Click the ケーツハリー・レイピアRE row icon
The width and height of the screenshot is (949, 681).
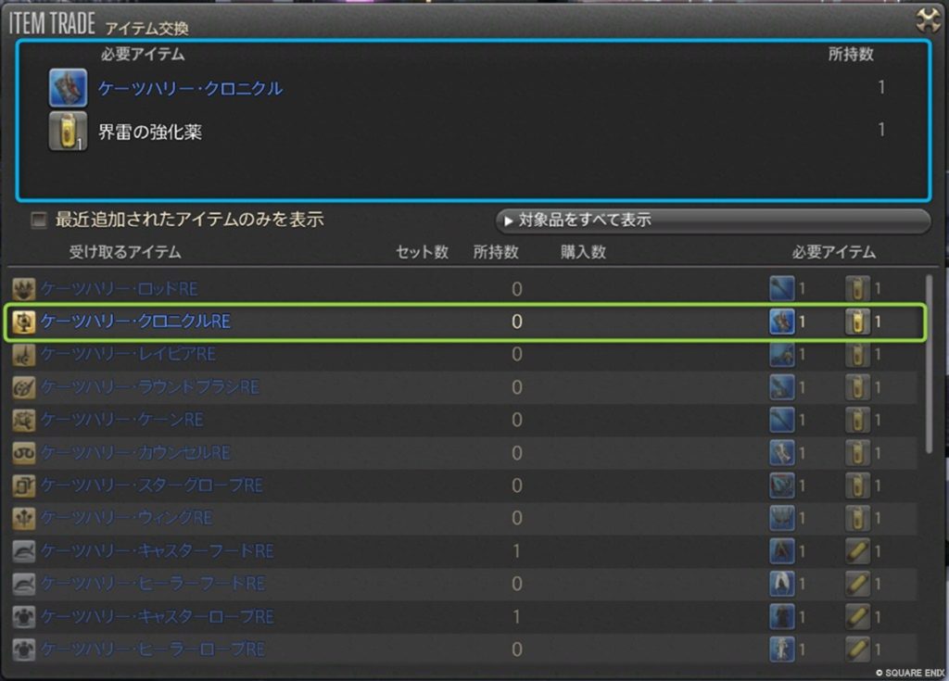point(24,355)
